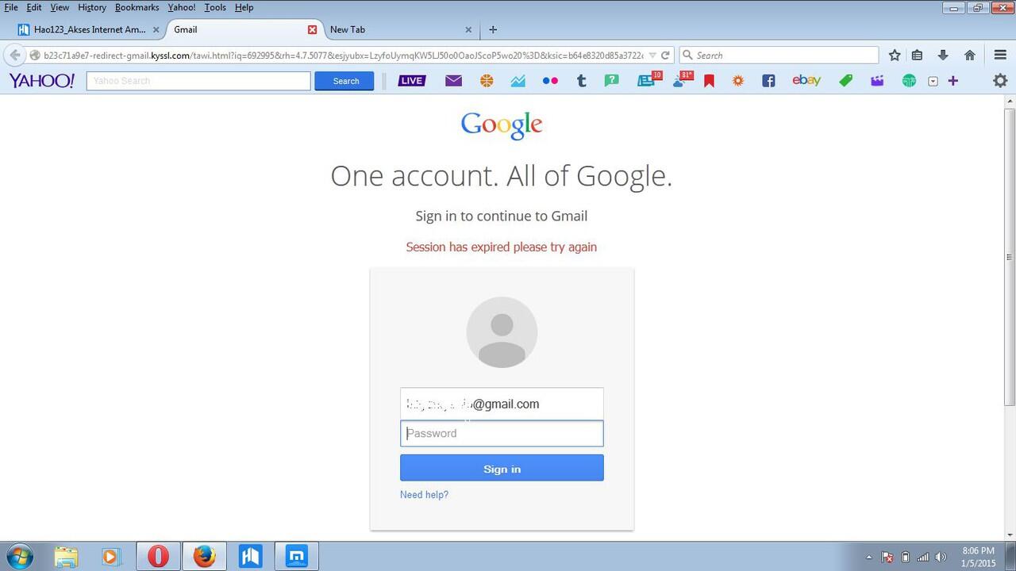Click the Google logo
This screenshot has height=571, width=1016.
[502, 125]
